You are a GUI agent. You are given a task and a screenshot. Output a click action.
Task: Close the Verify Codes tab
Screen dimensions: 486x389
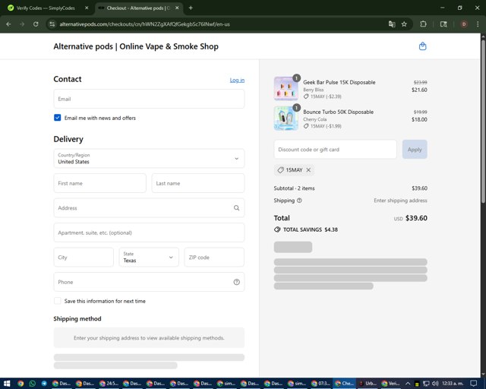coord(87,8)
